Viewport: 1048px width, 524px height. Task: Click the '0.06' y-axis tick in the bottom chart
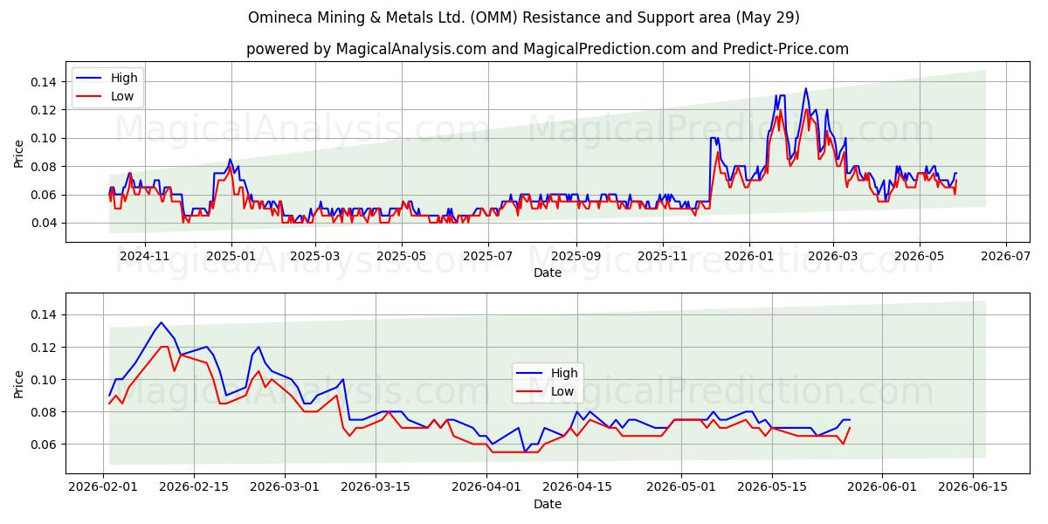(x=45, y=445)
